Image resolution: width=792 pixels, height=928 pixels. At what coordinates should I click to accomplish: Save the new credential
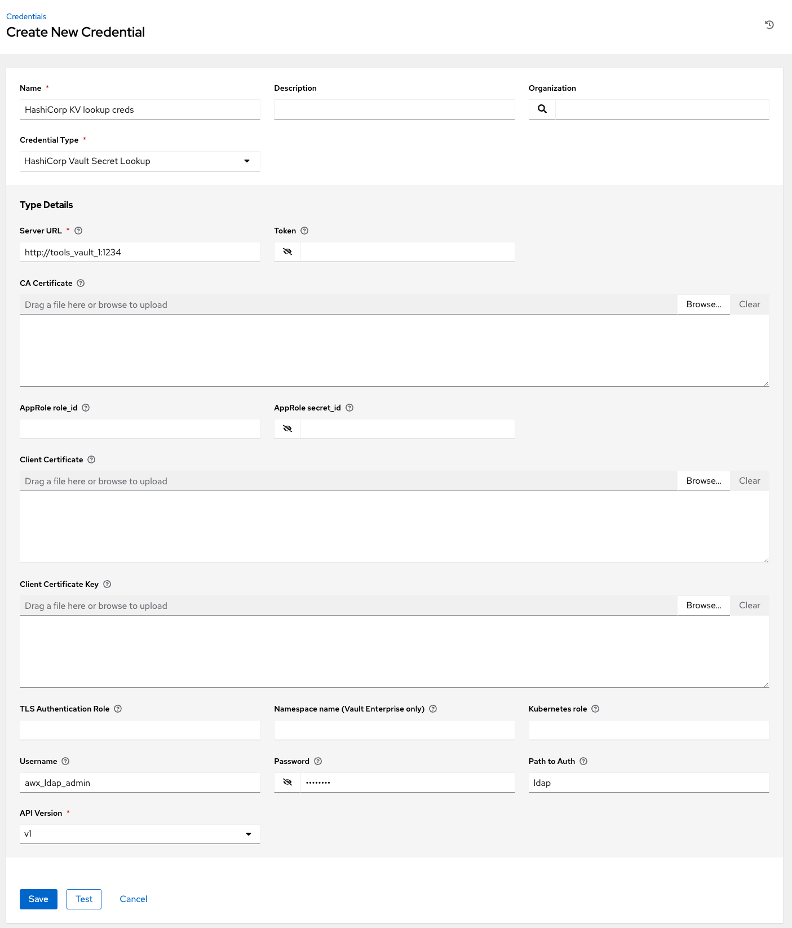coord(38,899)
